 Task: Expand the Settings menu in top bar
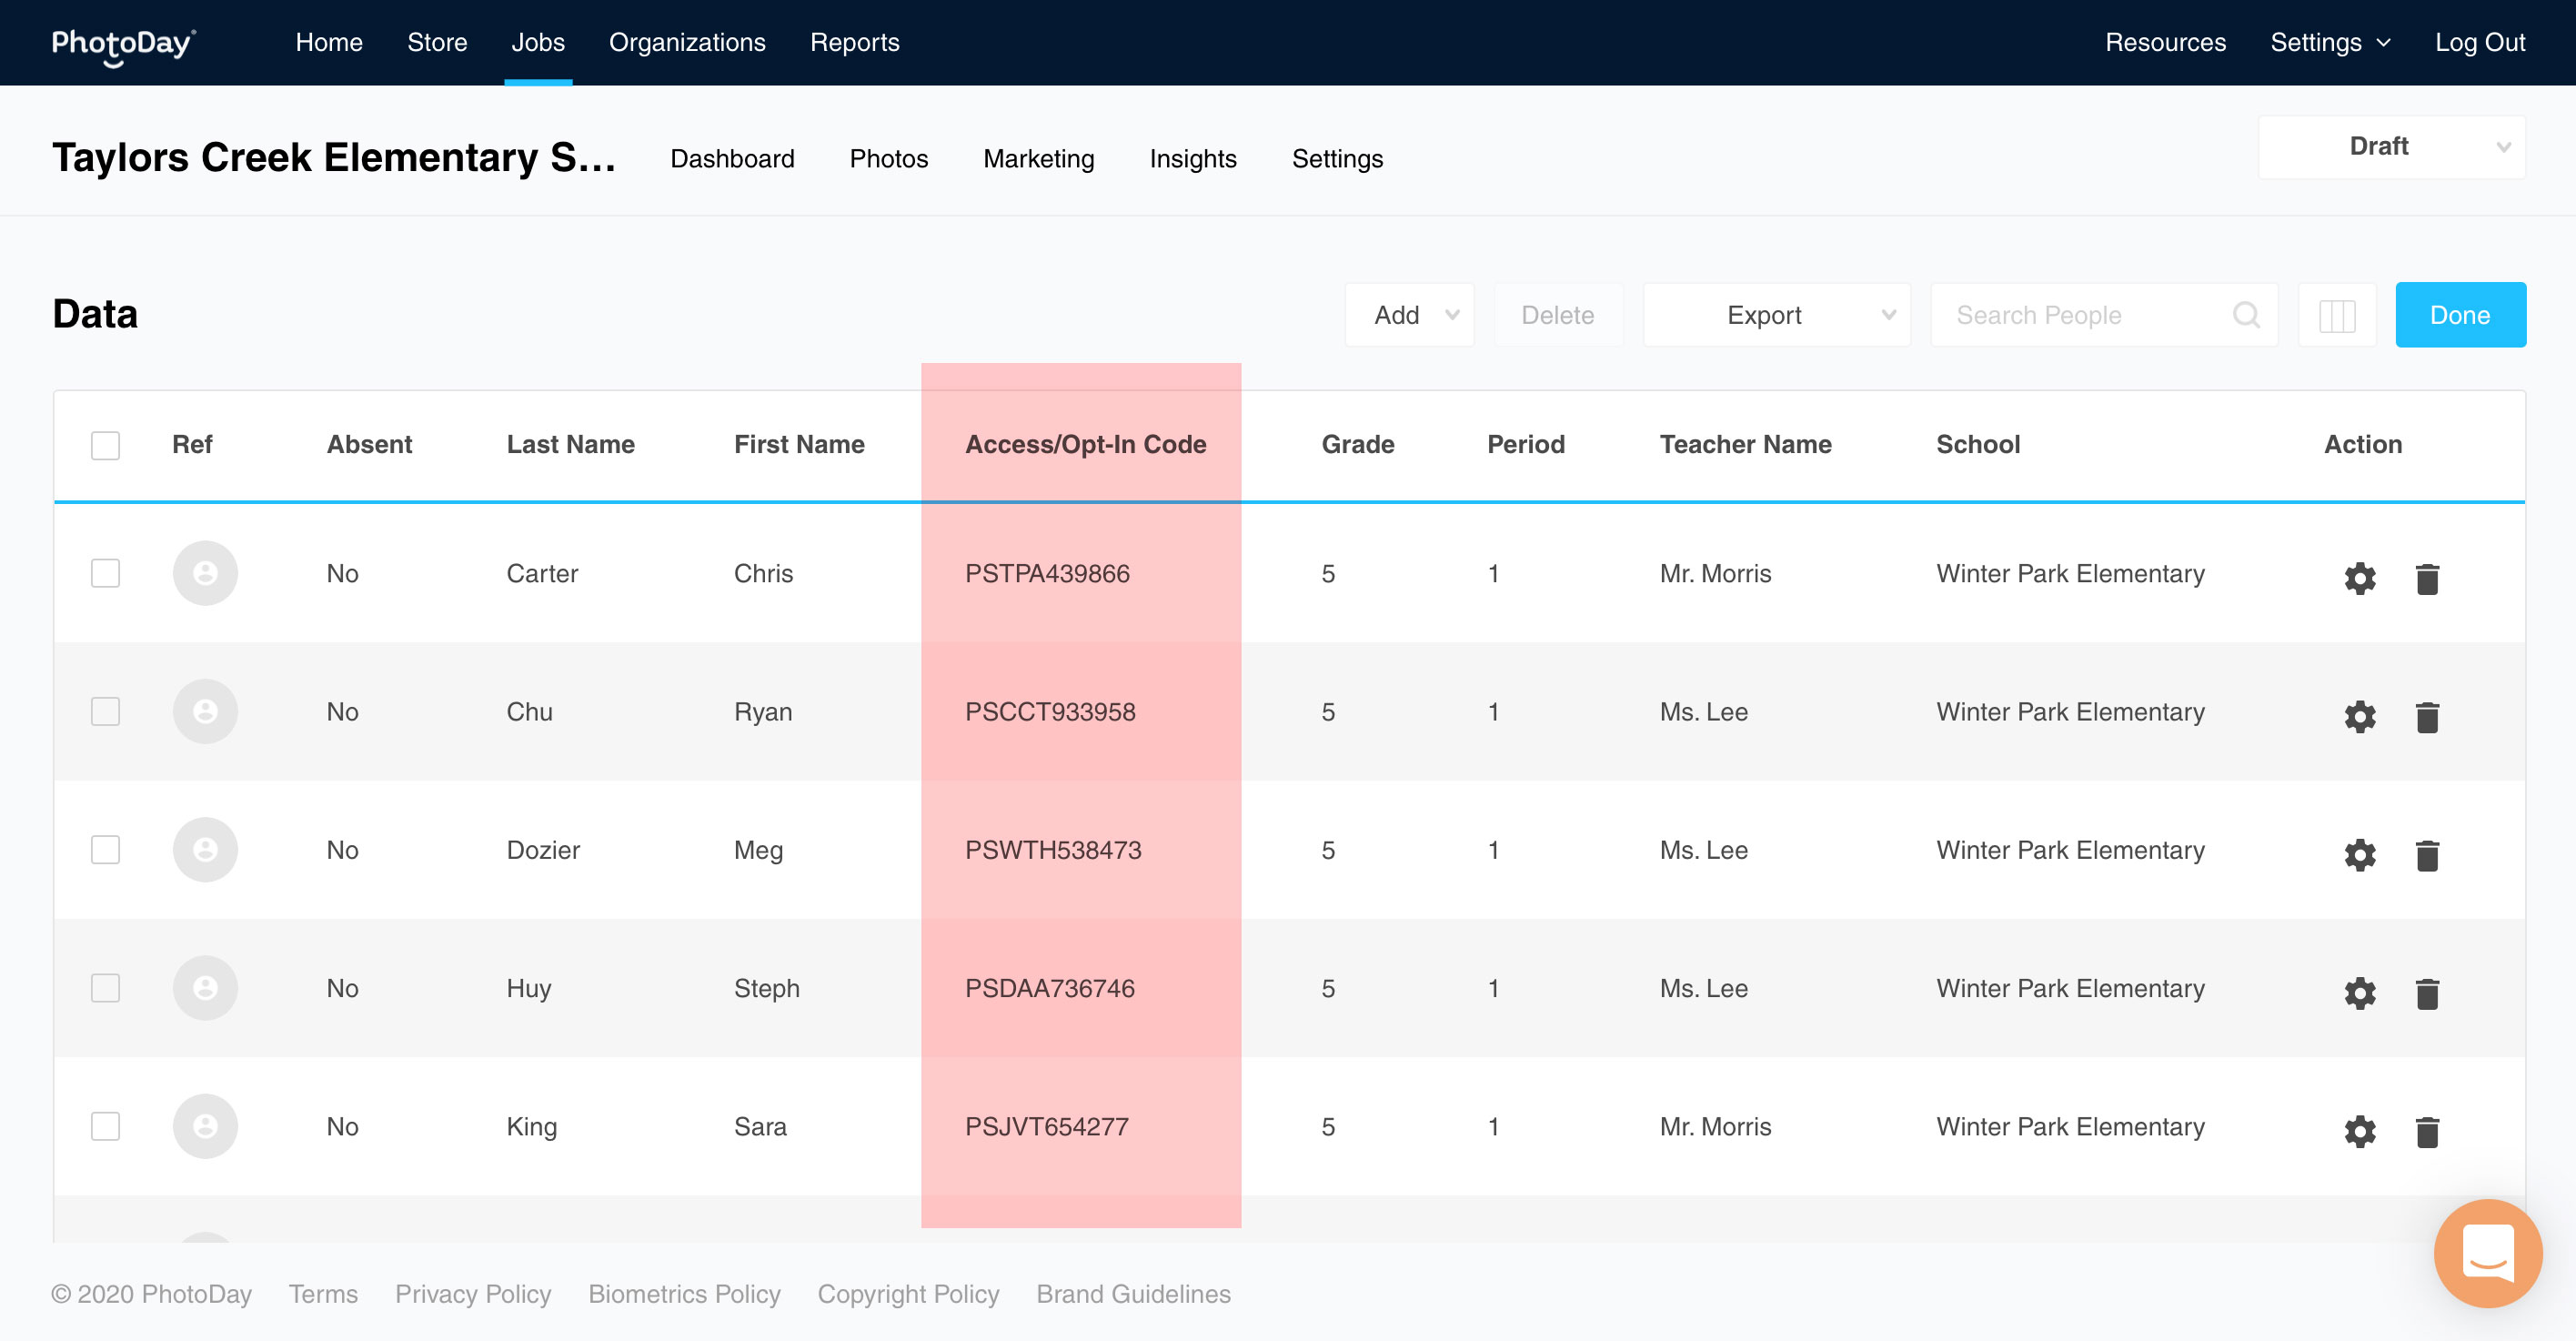click(x=2329, y=42)
